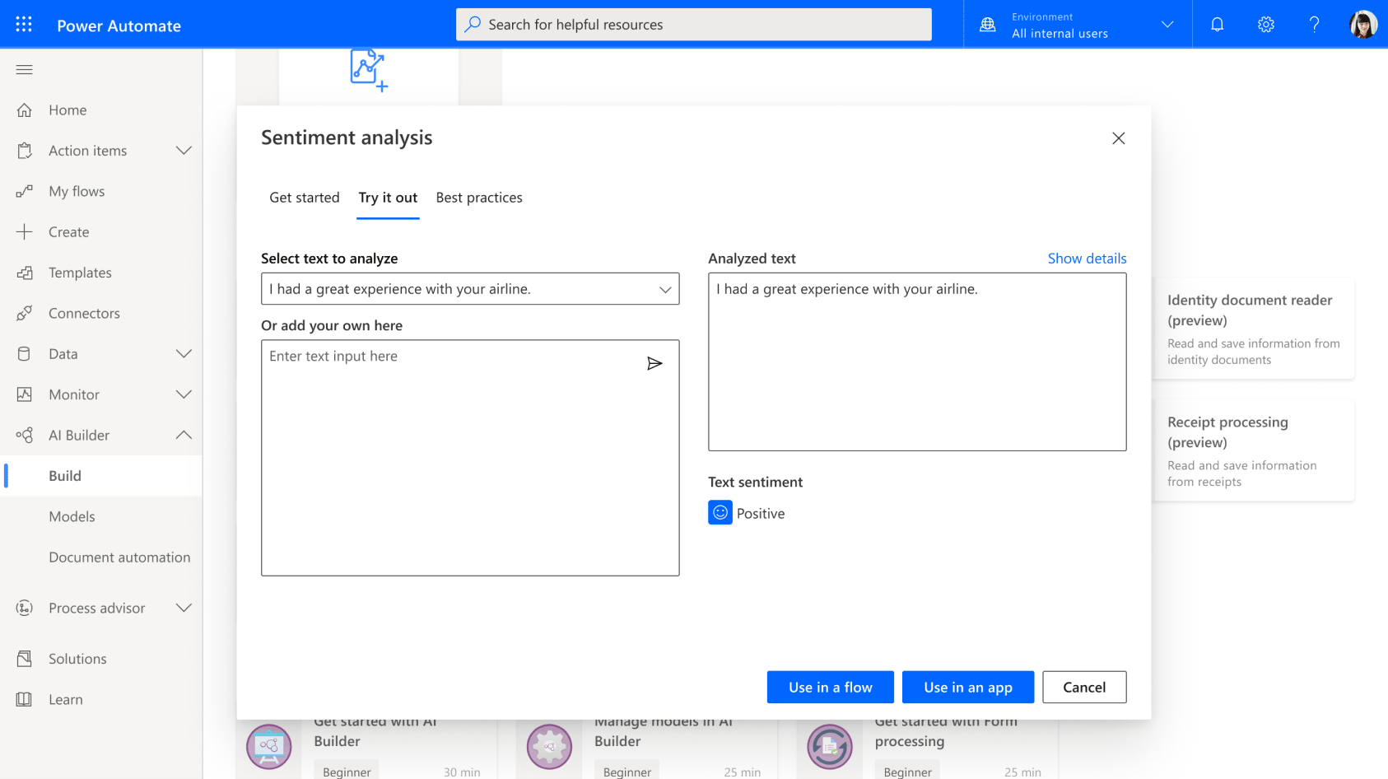Close the Sentiment analysis dialog
The width and height of the screenshot is (1388, 779).
[1118, 138]
